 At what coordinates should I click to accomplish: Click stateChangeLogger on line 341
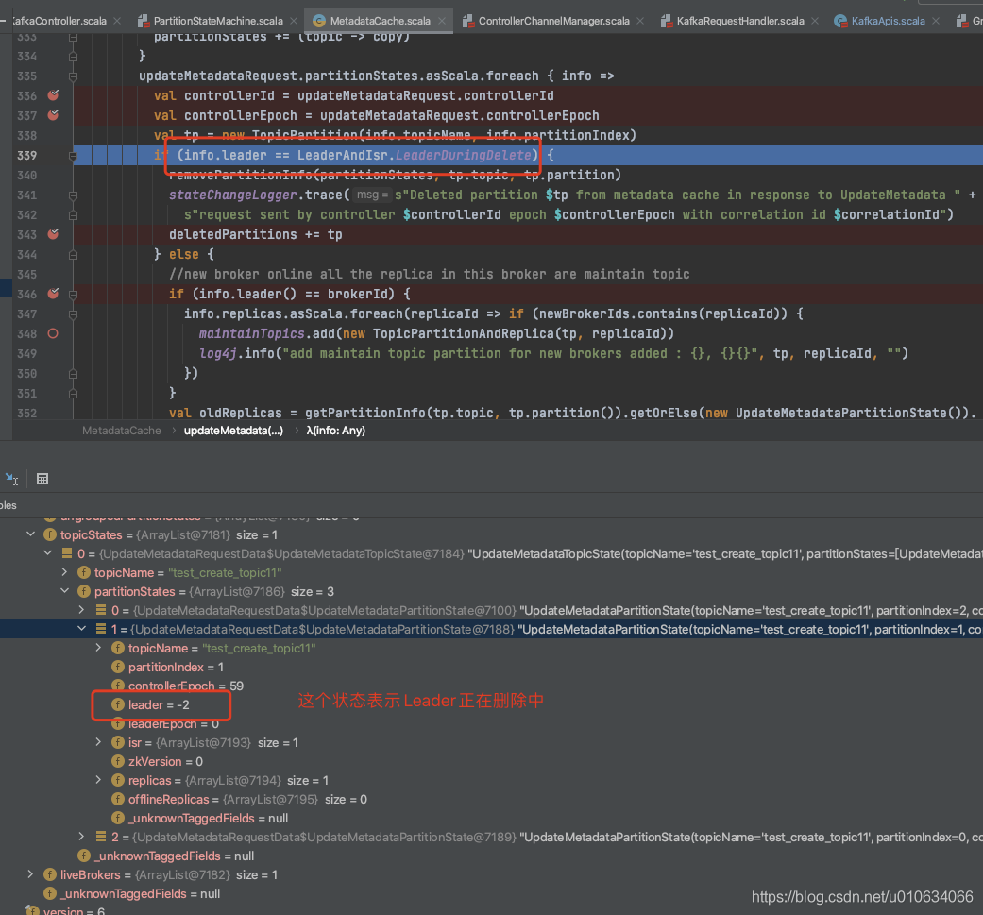click(233, 195)
